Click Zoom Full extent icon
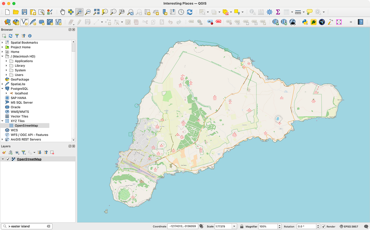 tap(97, 12)
